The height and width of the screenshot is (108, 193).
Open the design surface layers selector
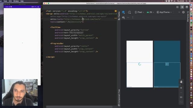click(x=123, y=12)
